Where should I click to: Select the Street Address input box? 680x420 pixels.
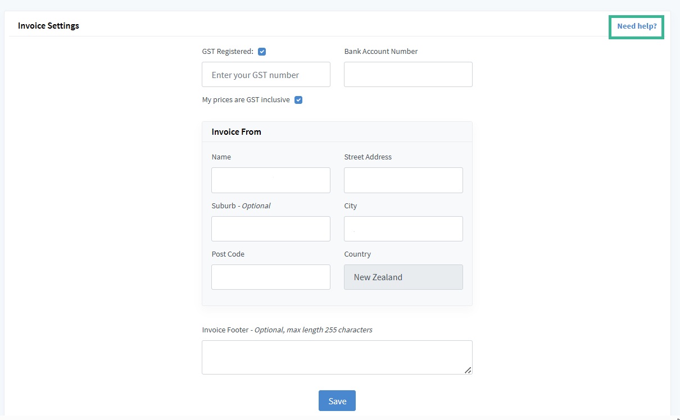click(404, 180)
